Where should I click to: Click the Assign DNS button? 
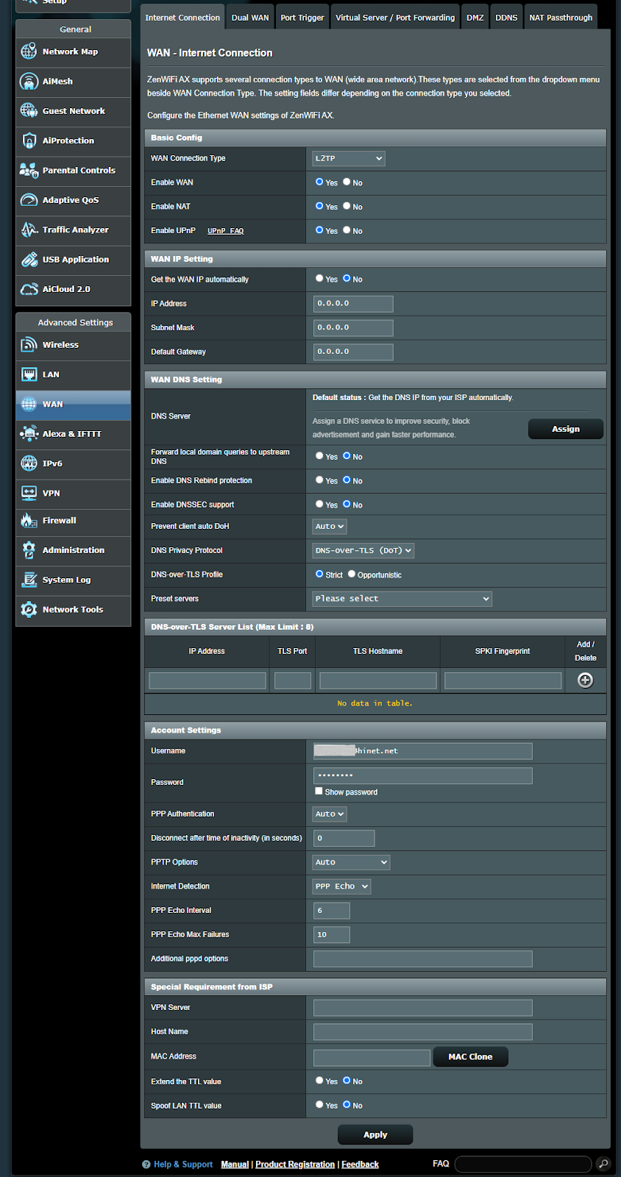566,429
